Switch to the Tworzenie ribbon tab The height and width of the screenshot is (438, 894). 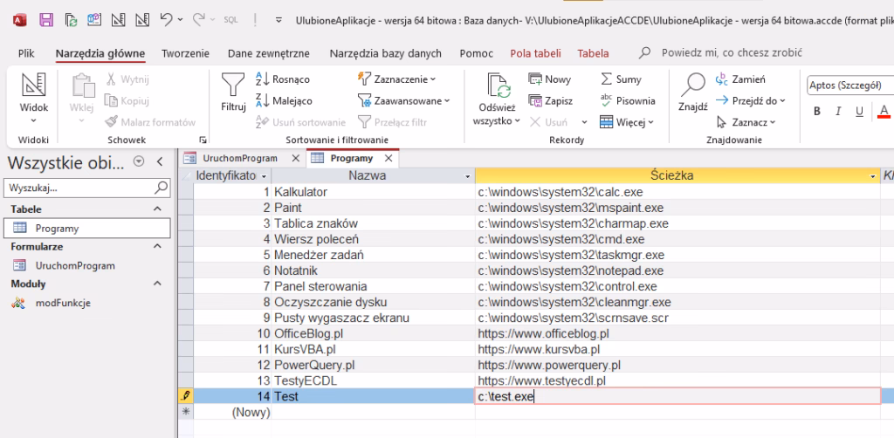[x=185, y=53]
